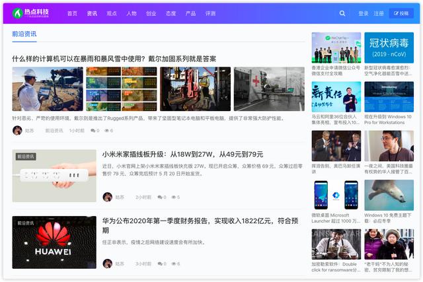Open Windows 10 Pro for Workstations title
This screenshot has width=423, height=282.
click(x=388, y=120)
